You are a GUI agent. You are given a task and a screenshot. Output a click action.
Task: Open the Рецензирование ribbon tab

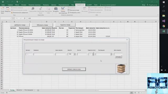[x=64, y=5]
